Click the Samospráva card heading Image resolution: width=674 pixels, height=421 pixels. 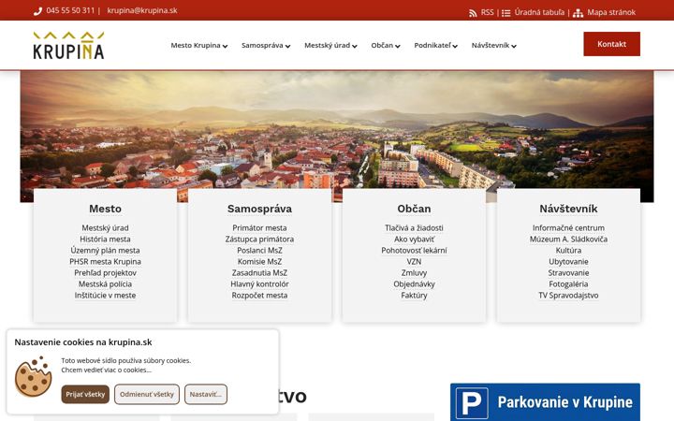[x=259, y=209]
